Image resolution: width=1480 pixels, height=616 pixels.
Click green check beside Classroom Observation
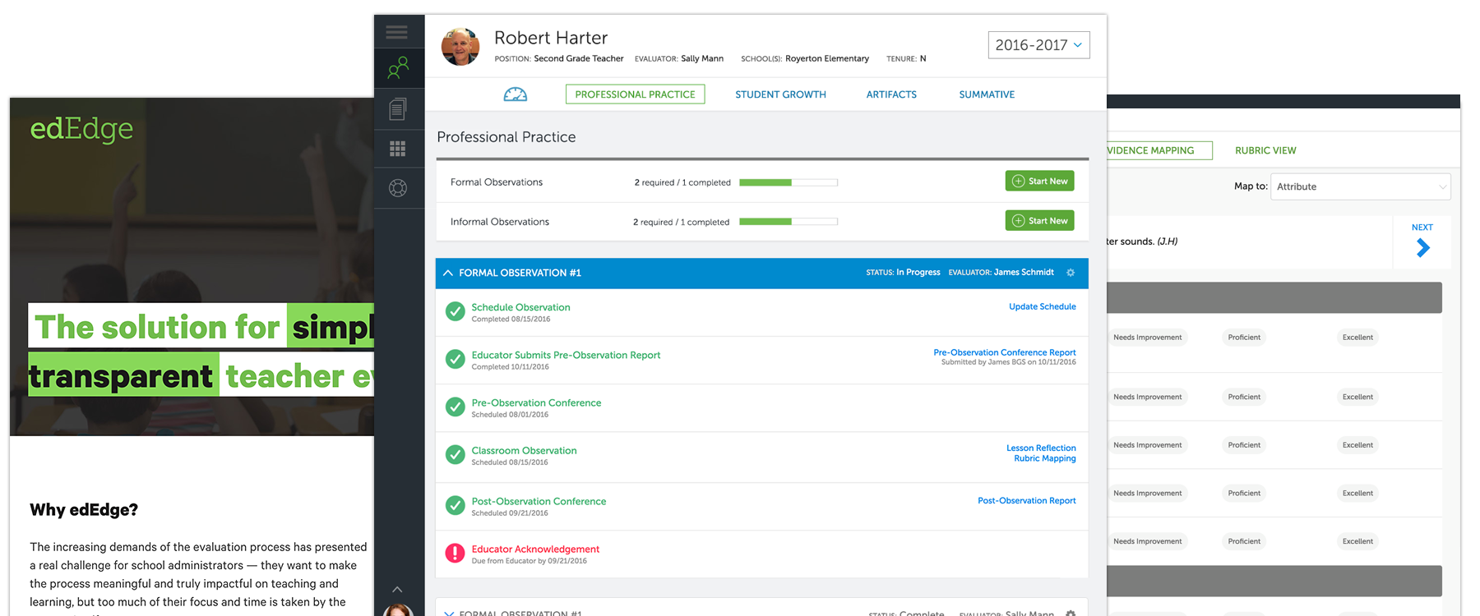point(455,454)
